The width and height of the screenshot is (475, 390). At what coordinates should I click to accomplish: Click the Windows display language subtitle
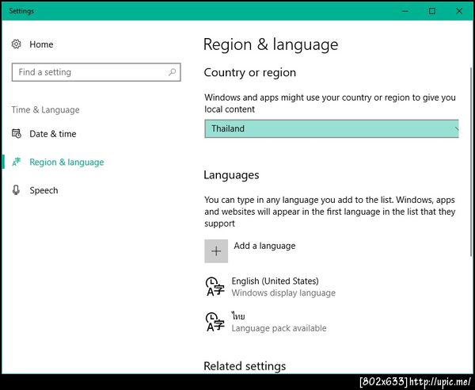point(283,293)
